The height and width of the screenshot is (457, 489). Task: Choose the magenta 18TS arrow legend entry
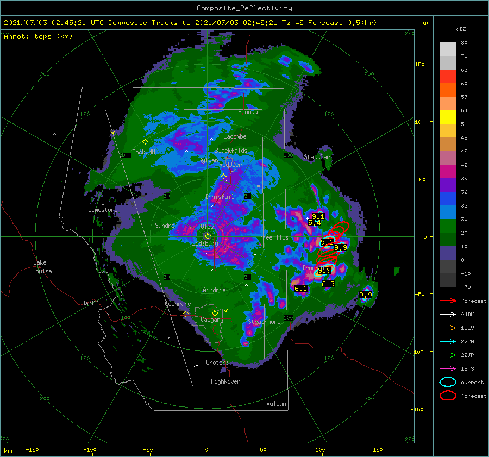click(448, 369)
